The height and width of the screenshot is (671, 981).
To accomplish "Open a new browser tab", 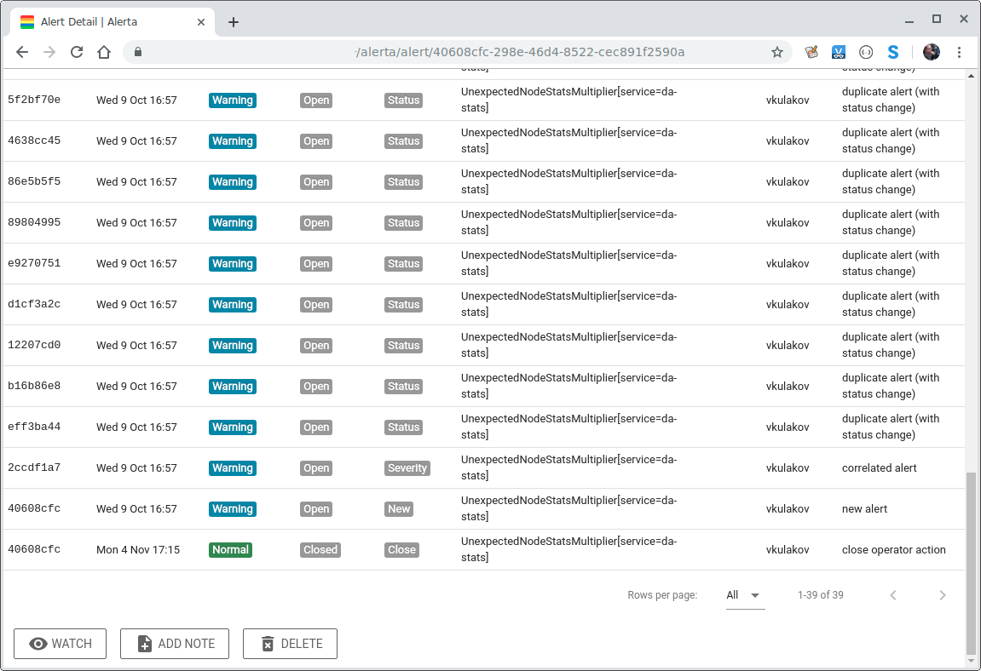I will click(x=234, y=22).
